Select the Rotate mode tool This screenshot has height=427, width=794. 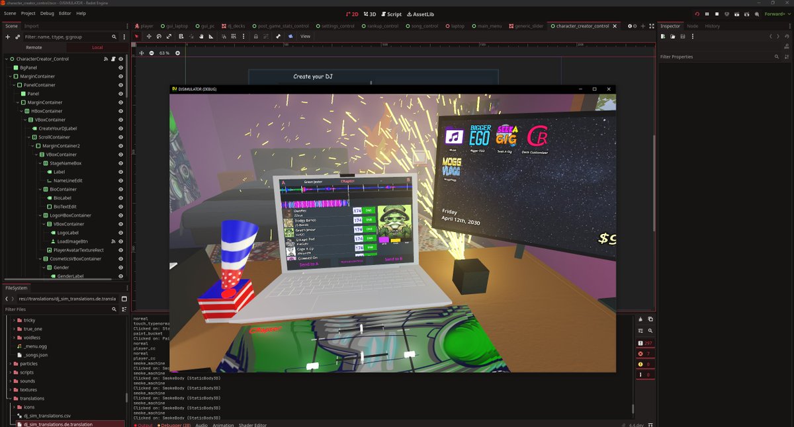click(159, 36)
